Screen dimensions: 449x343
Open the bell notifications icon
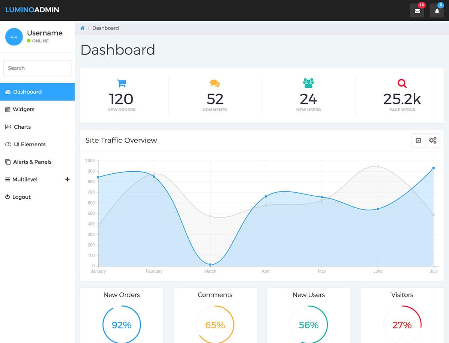(x=437, y=10)
